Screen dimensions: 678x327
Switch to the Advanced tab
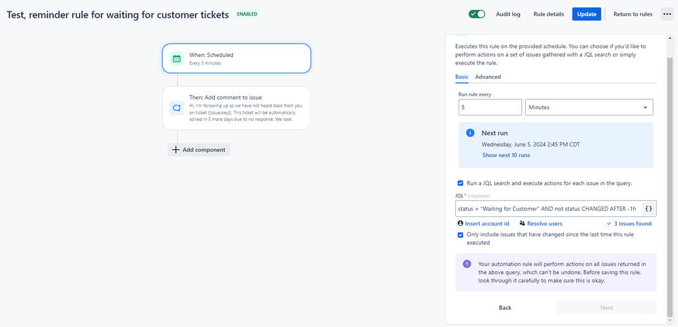[488, 77]
